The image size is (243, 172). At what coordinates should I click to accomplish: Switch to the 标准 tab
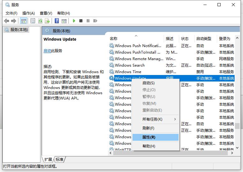(x=59, y=160)
